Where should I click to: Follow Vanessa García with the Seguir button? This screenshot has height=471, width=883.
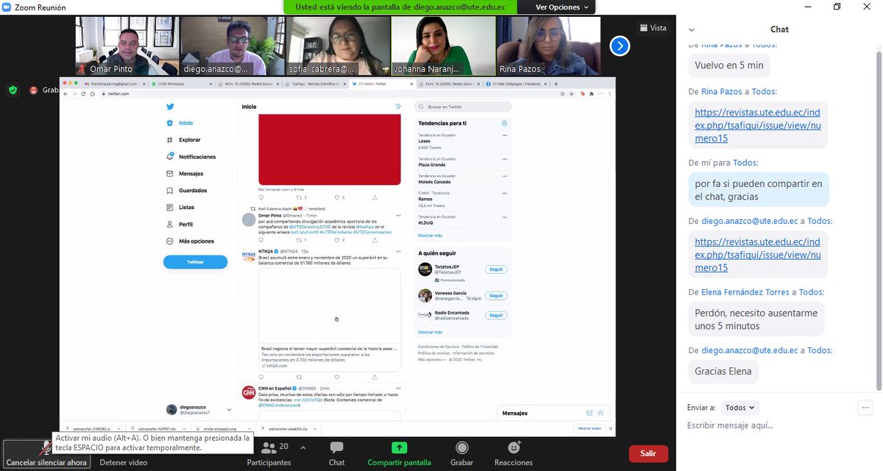497,295
